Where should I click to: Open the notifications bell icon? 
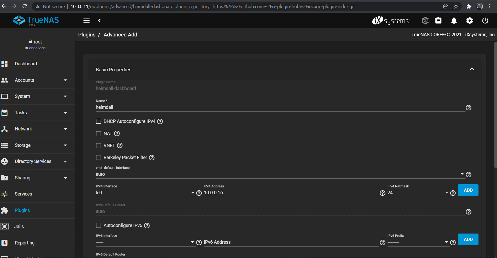454,21
